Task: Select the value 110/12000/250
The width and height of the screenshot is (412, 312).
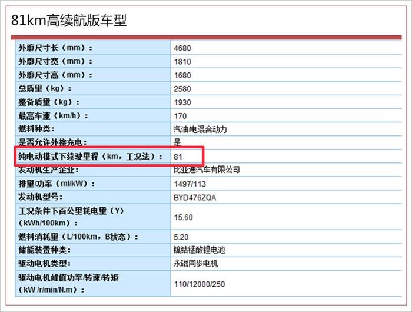Action: (199, 284)
